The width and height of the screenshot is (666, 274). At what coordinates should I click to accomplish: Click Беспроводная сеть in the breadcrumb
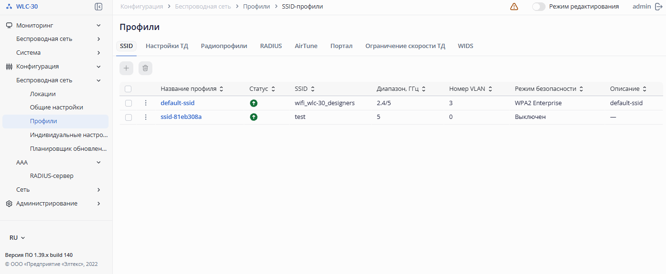(203, 7)
